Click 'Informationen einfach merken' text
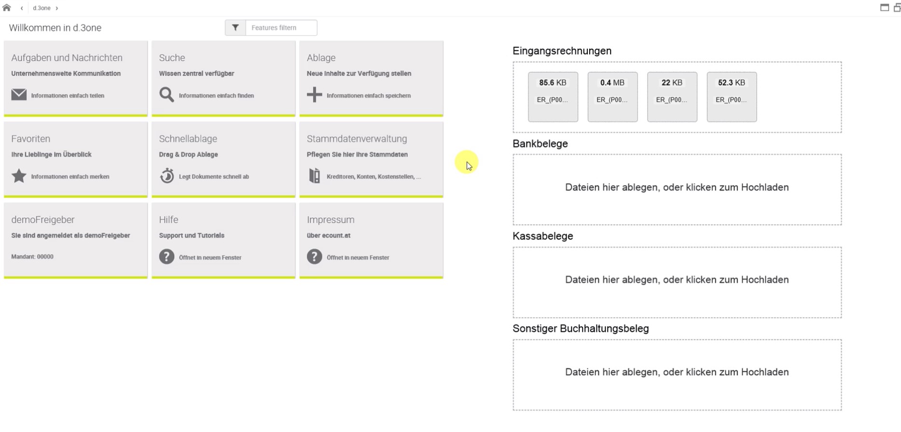901x432 pixels. point(70,176)
